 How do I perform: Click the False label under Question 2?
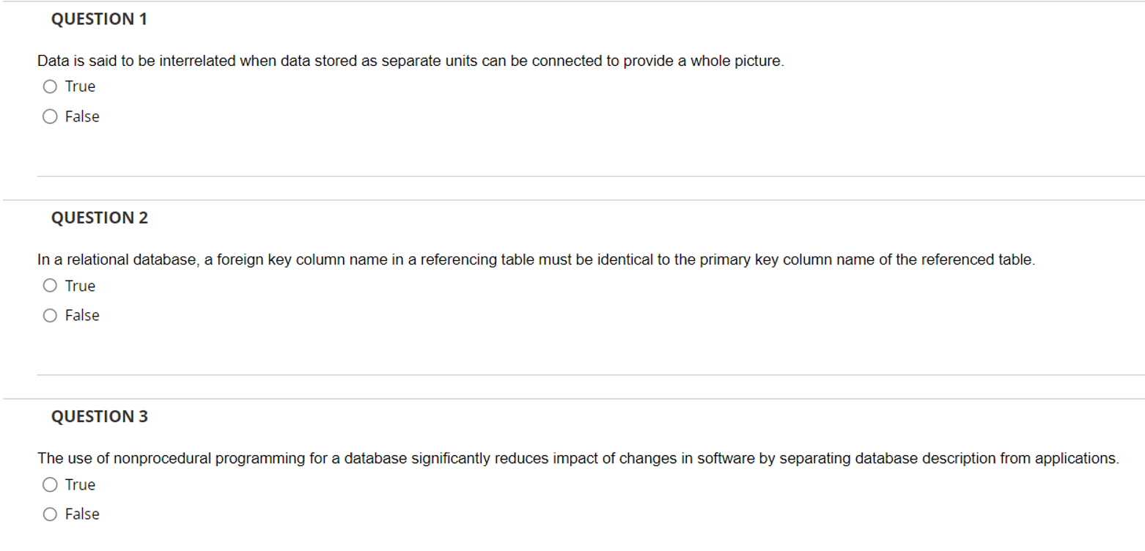[x=82, y=315]
